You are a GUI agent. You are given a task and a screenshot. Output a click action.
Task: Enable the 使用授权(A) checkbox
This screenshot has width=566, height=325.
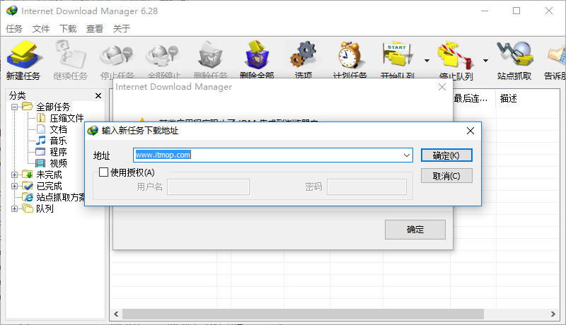[103, 172]
